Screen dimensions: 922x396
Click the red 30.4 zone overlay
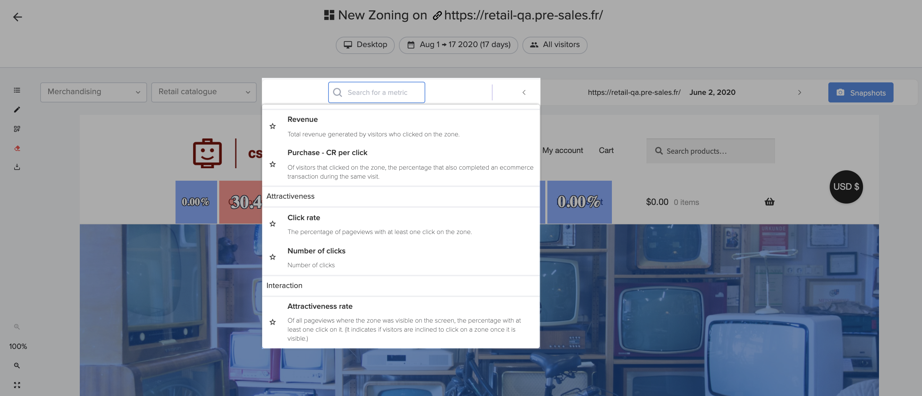click(x=240, y=202)
